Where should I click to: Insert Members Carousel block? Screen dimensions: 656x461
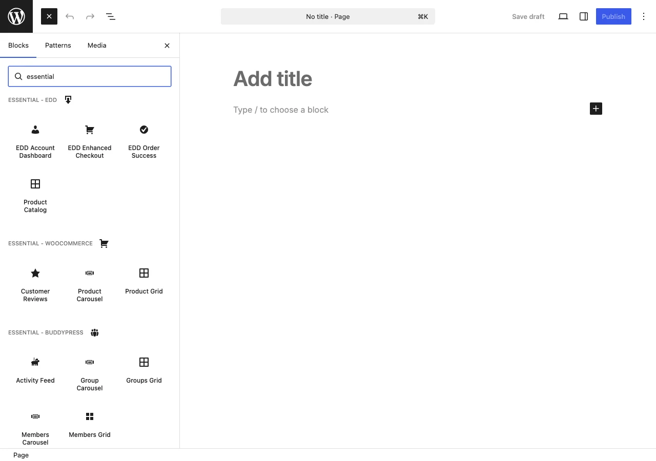click(35, 428)
